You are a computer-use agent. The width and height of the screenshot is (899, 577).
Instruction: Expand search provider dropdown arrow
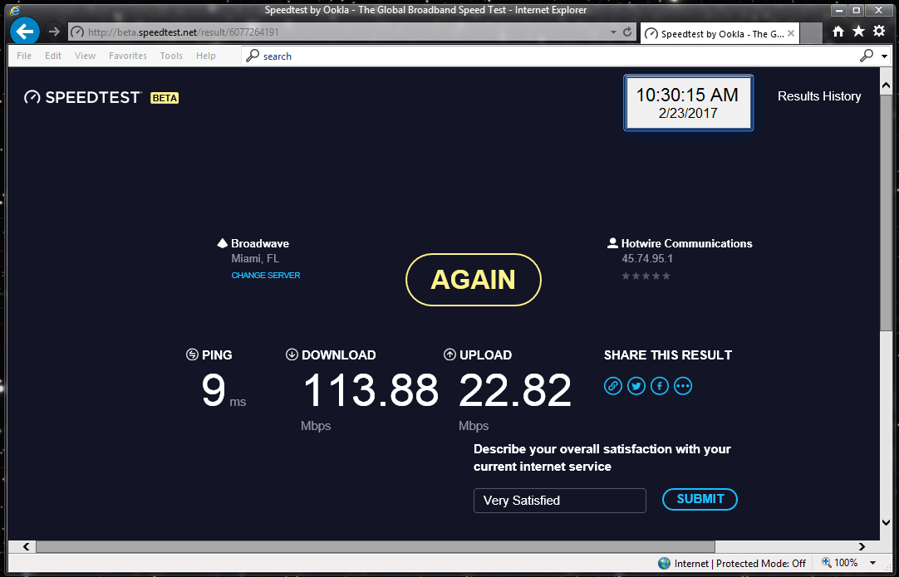click(884, 56)
